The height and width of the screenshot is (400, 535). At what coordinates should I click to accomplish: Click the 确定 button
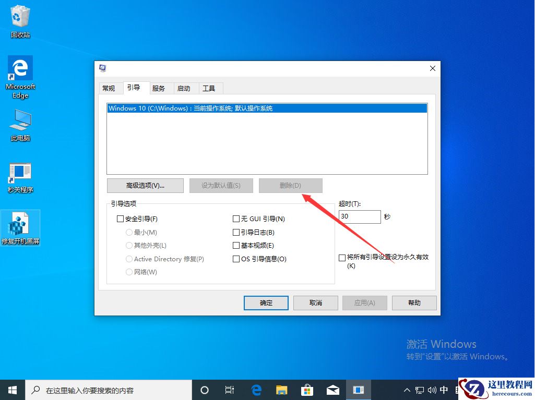[x=266, y=302]
